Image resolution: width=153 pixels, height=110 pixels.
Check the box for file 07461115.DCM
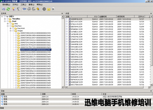point(67,24)
